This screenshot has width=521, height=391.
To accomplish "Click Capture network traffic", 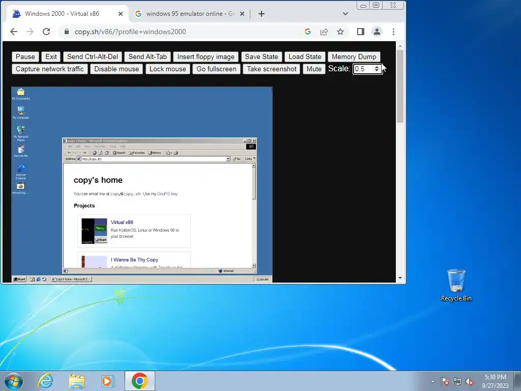I will point(49,69).
